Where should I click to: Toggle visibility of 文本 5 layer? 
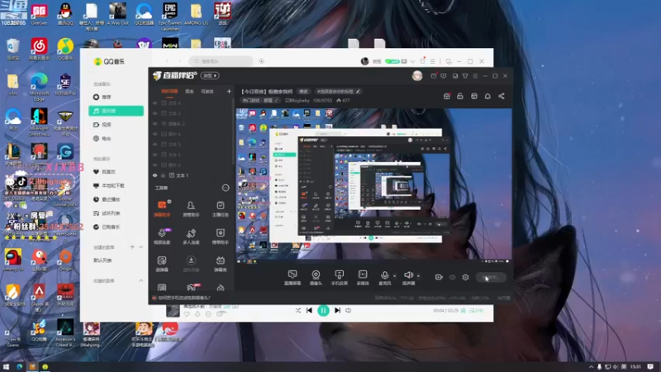[x=155, y=144]
